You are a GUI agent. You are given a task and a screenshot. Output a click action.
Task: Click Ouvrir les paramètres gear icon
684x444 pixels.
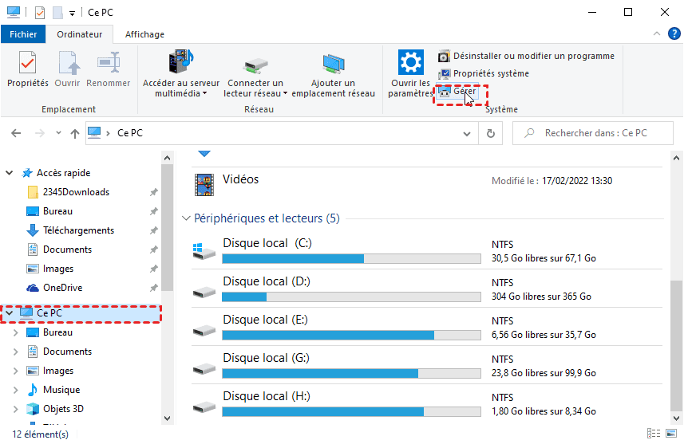point(410,63)
